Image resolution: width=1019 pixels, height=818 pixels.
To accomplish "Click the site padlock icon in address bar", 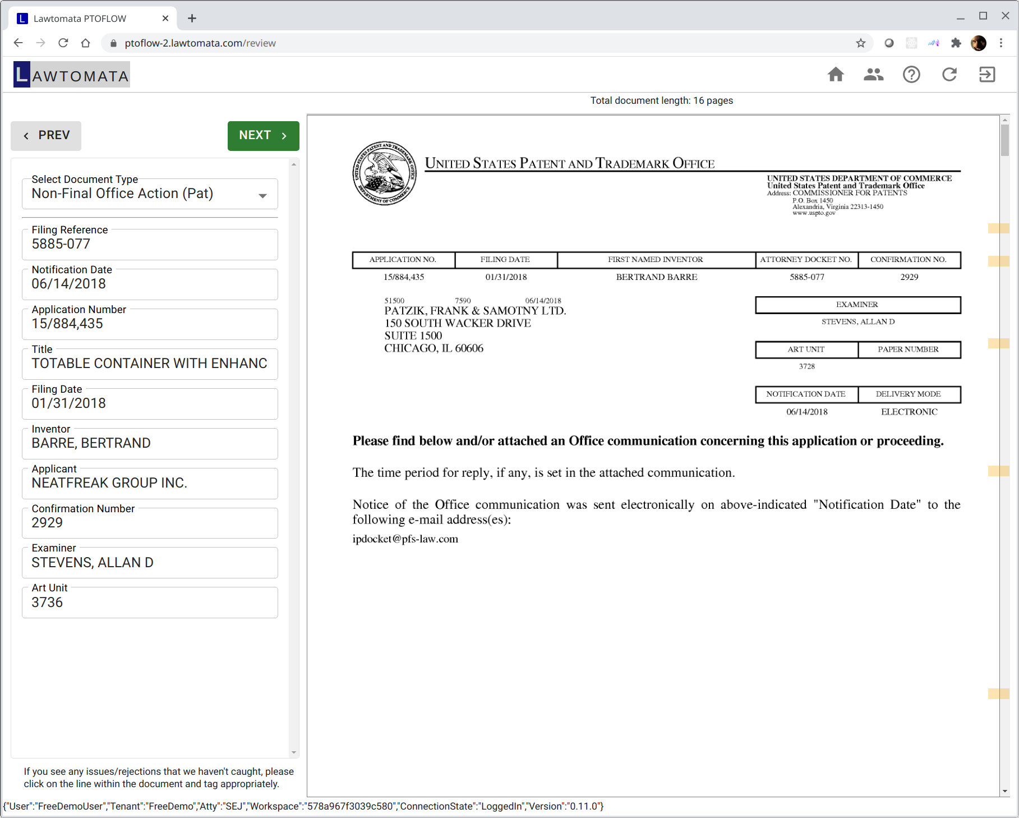I will click(x=113, y=43).
